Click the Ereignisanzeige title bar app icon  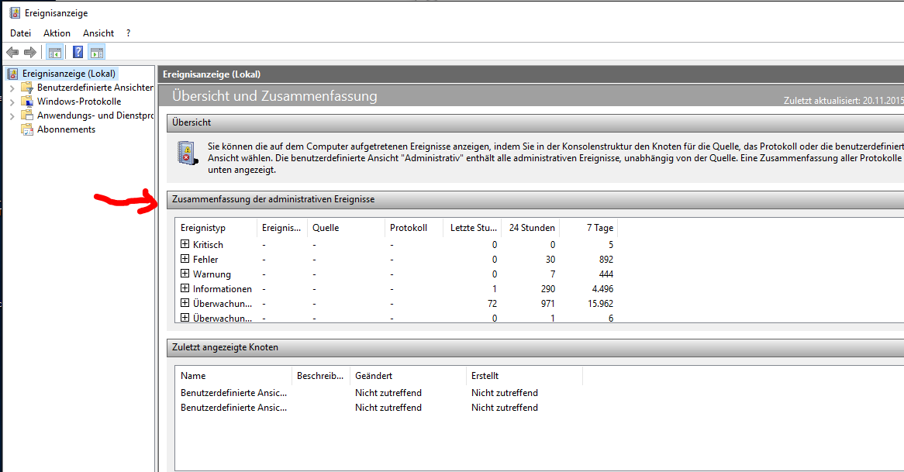pos(15,12)
